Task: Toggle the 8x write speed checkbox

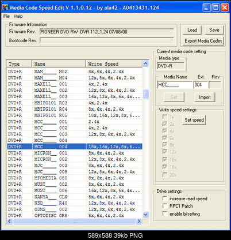Action: [x=164, y=145]
